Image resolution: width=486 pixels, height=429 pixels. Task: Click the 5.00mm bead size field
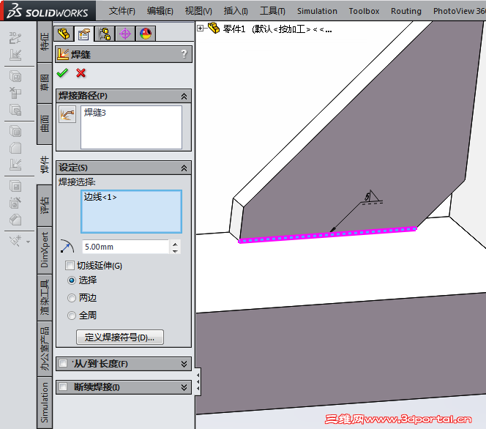point(126,247)
